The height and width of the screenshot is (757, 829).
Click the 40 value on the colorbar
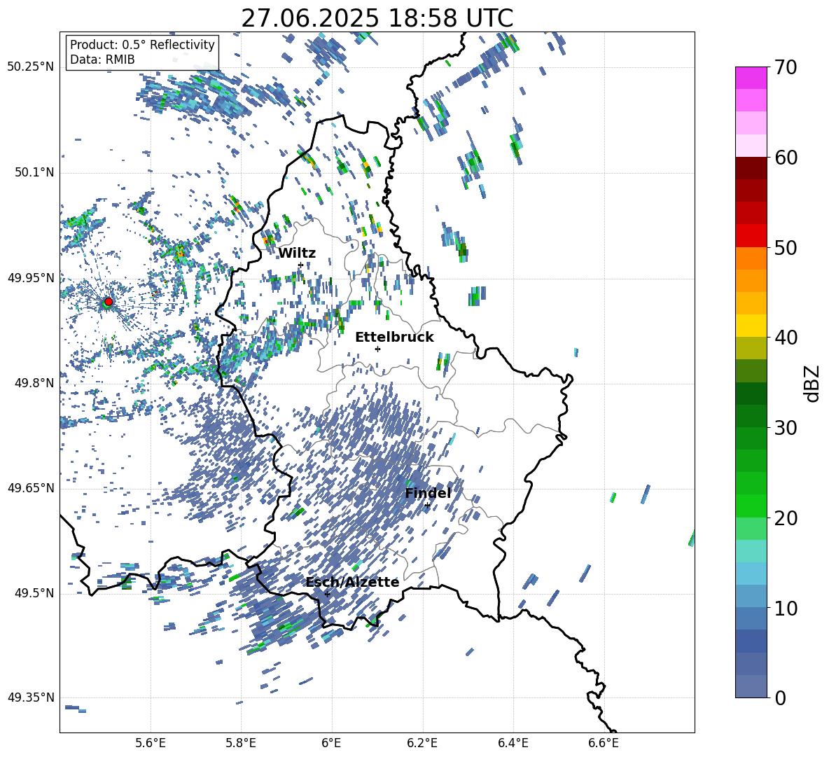coord(786,338)
